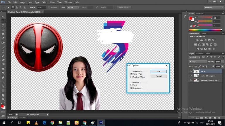Hide the merah layer

coord(191,71)
